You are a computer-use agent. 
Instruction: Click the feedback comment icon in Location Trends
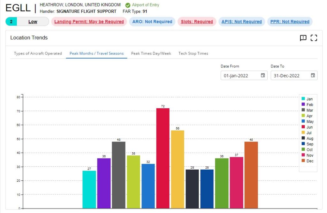click(x=303, y=38)
